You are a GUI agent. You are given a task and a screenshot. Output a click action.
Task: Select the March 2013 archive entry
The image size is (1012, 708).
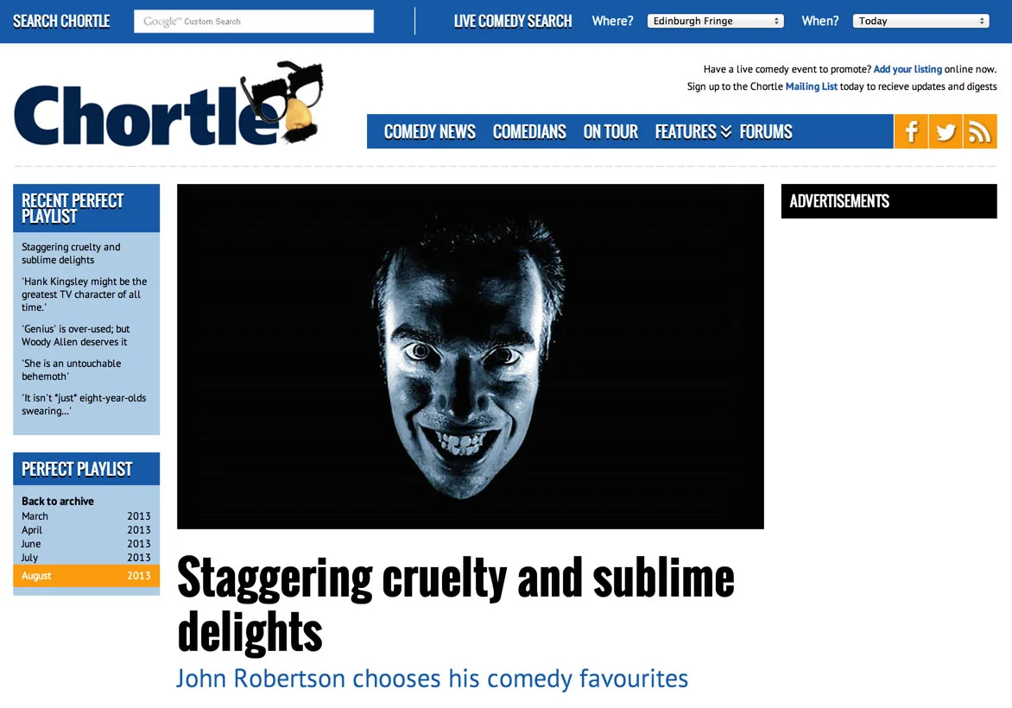pyautogui.click(x=86, y=516)
